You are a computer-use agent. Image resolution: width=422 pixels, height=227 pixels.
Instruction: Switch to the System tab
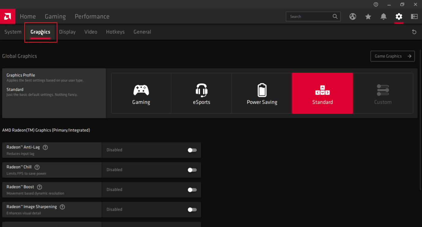(x=13, y=32)
